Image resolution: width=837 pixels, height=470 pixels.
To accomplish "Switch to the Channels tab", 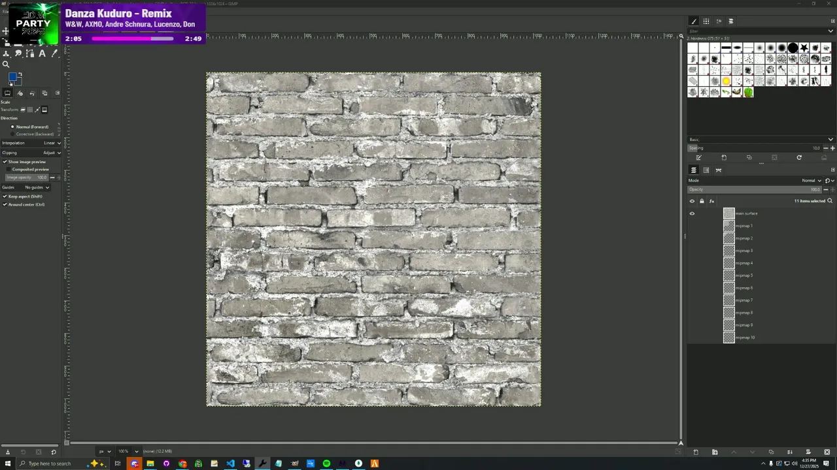I will coord(706,170).
